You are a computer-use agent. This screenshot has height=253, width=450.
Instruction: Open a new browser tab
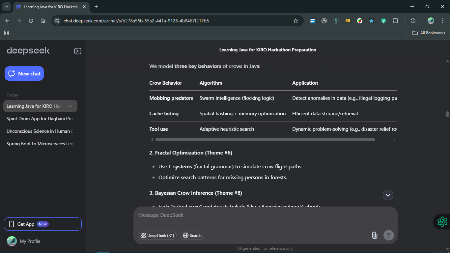[x=96, y=7]
